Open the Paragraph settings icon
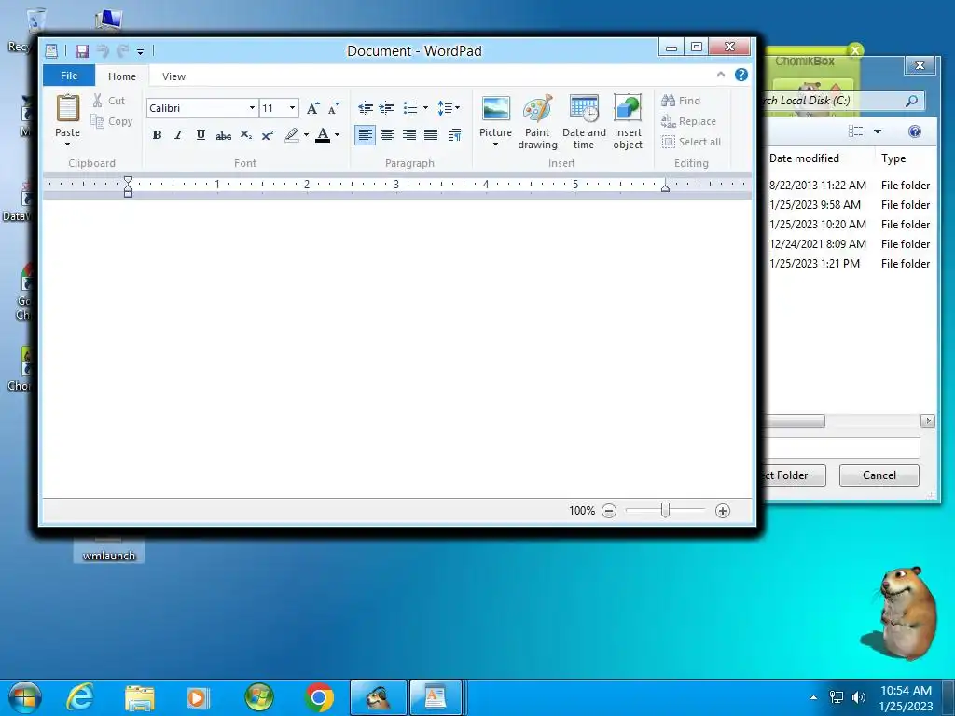This screenshot has height=716, width=955. coord(454,135)
